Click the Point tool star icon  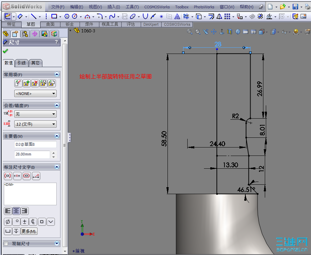161,16
